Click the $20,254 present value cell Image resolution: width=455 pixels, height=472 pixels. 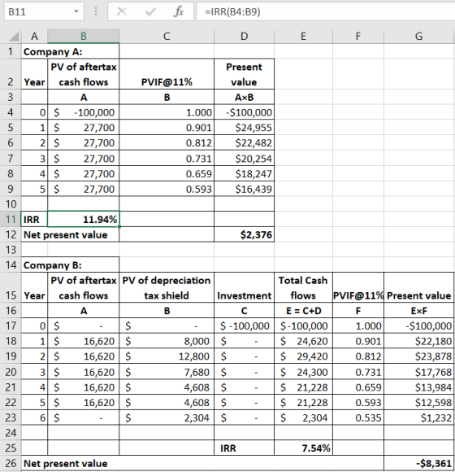coord(244,159)
